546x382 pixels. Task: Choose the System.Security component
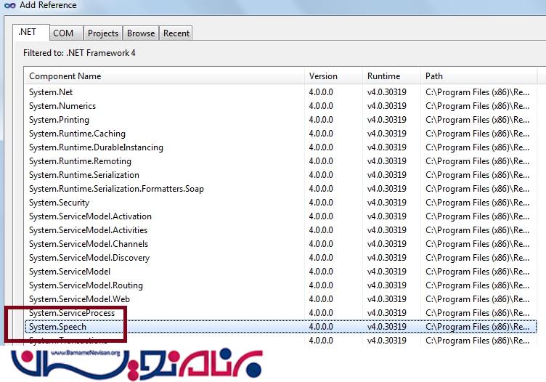click(59, 203)
